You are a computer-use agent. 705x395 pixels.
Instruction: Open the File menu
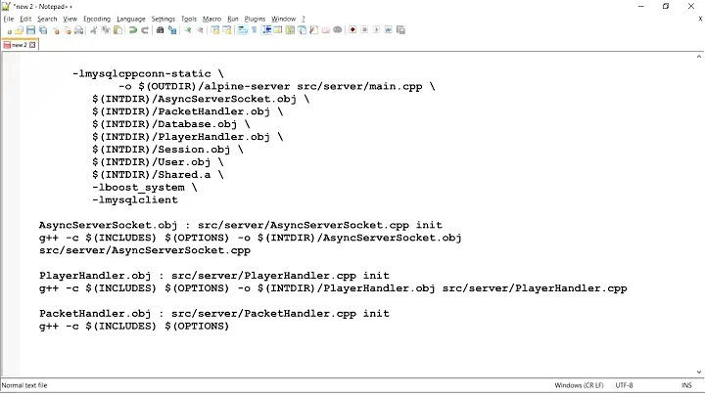(9, 19)
